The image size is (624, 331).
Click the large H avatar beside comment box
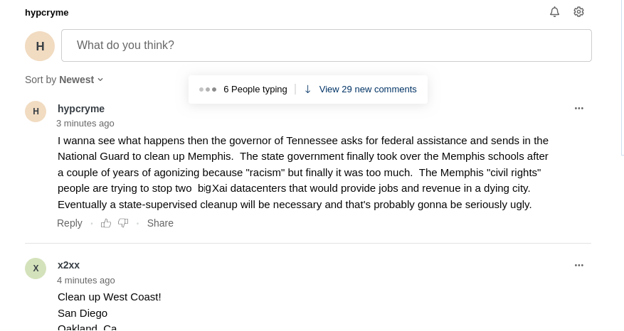point(40,46)
